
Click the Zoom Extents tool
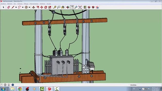click(x=80, y=7)
